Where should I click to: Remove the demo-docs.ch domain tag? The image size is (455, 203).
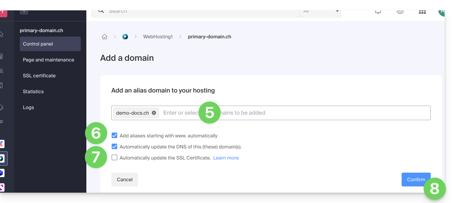click(154, 113)
